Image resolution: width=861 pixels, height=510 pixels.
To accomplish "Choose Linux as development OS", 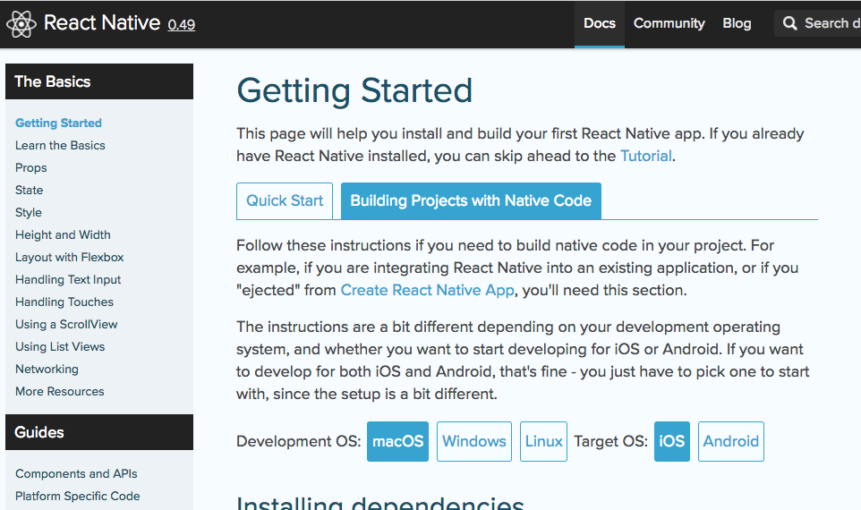I will coord(543,441).
